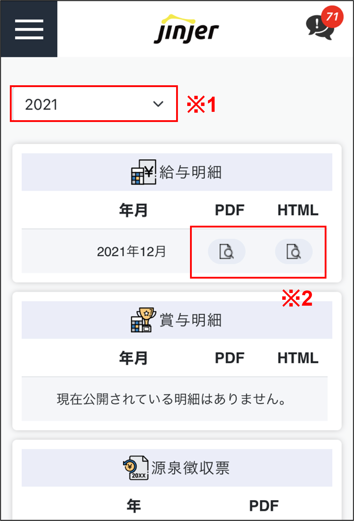Expand the 2021 year dropdown
The image size is (354, 521).
click(x=94, y=104)
